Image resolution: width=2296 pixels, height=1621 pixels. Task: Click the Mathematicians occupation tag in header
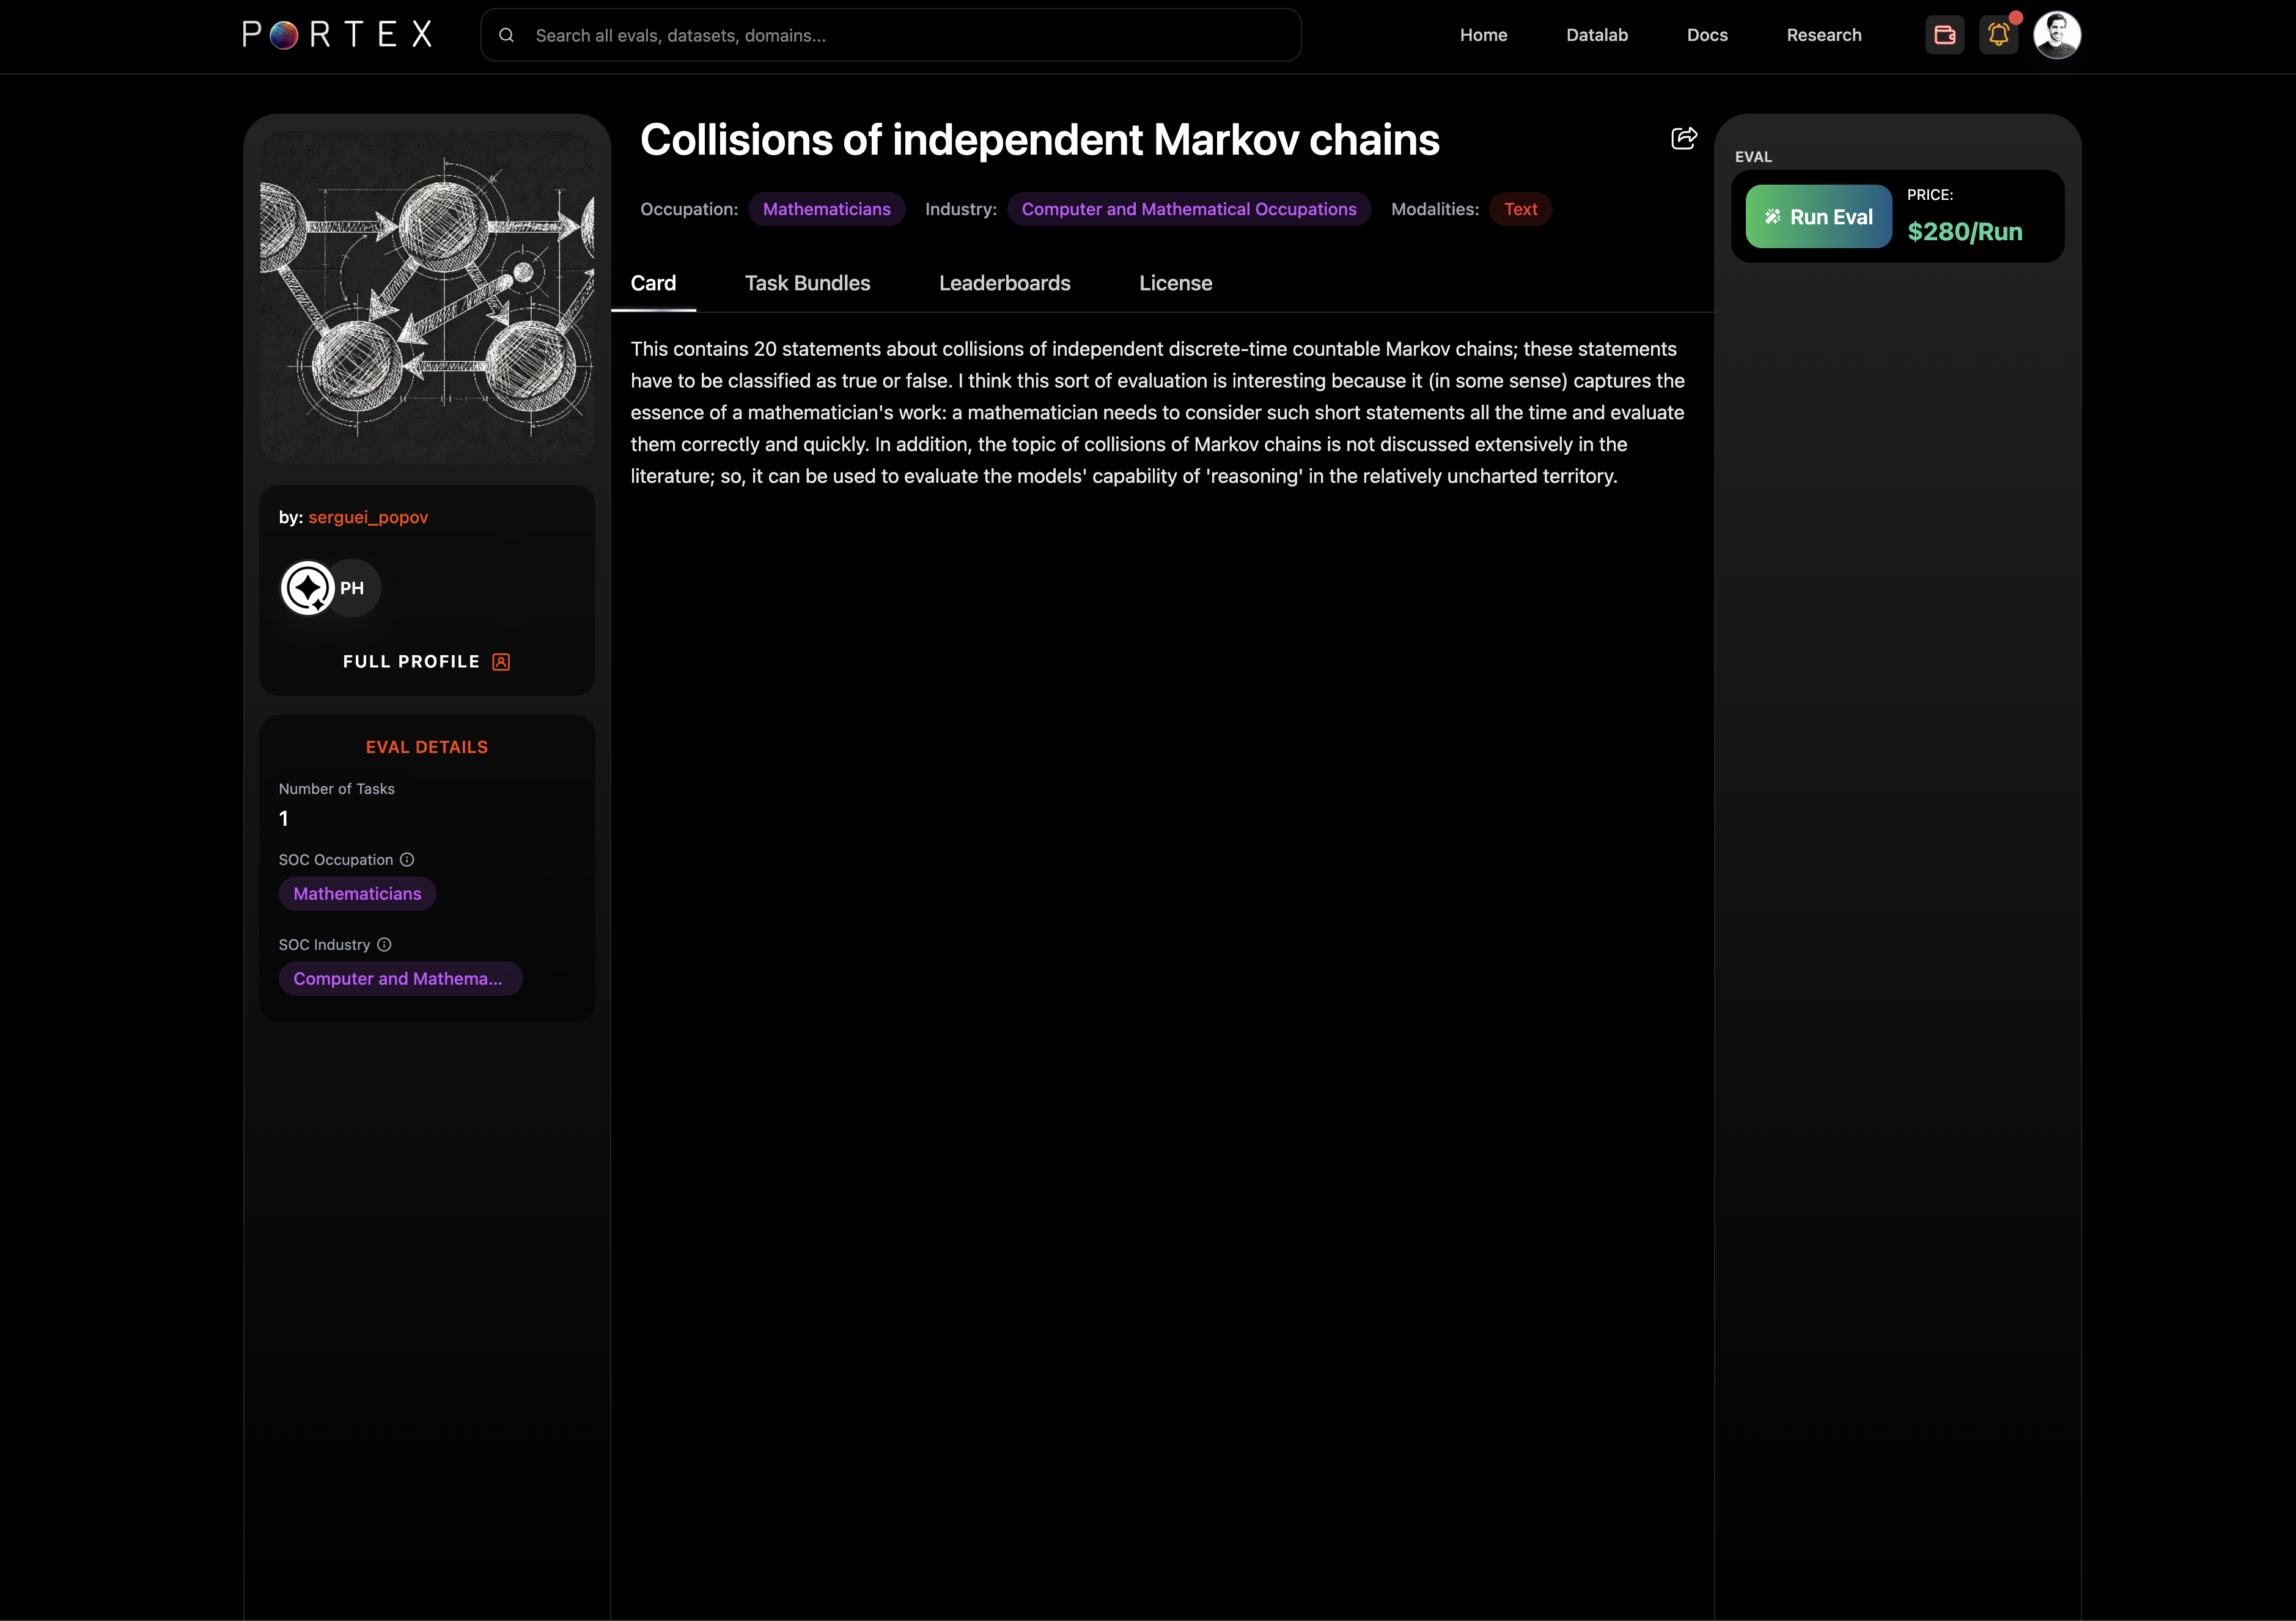(826, 209)
